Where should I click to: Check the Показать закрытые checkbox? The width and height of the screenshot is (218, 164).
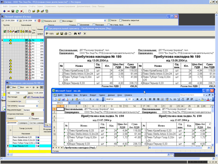click(120, 20)
